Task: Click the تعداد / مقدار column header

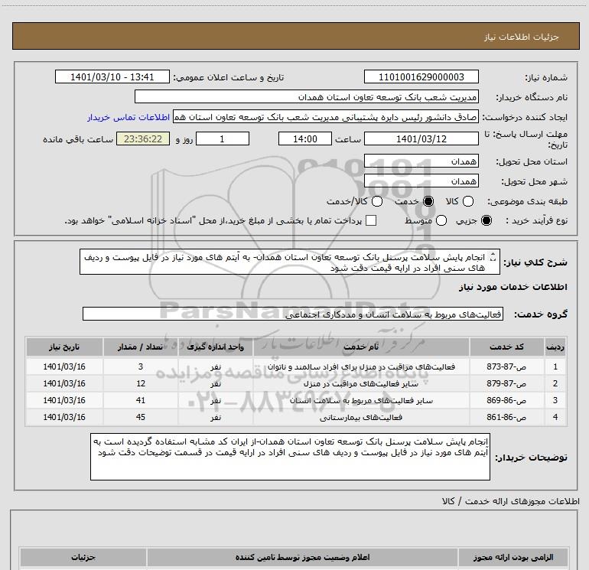Action: point(140,347)
